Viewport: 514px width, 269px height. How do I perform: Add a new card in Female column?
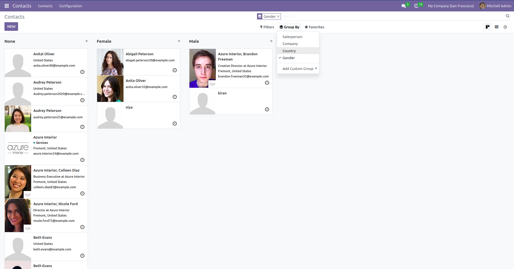coord(179,41)
